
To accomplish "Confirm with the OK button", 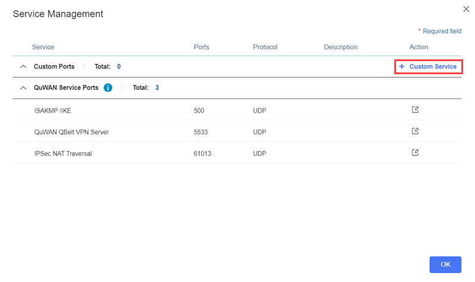I will [x=445, y=264].
